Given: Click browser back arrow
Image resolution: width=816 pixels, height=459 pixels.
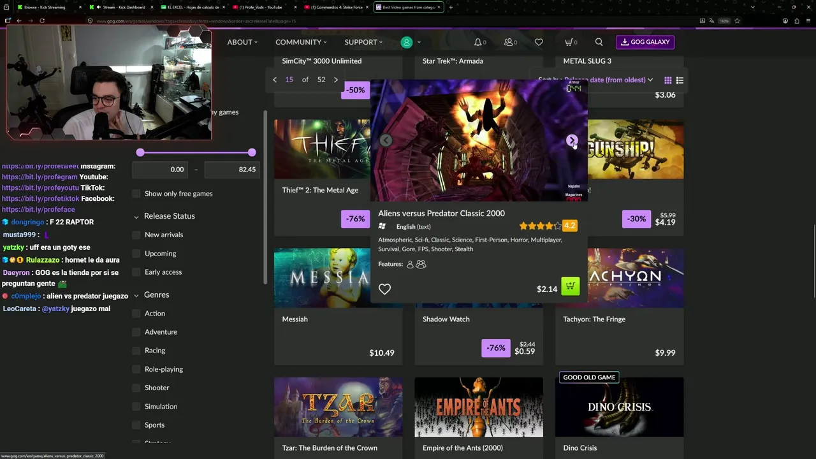Looking at the screenshot, I should pos(19,20).
